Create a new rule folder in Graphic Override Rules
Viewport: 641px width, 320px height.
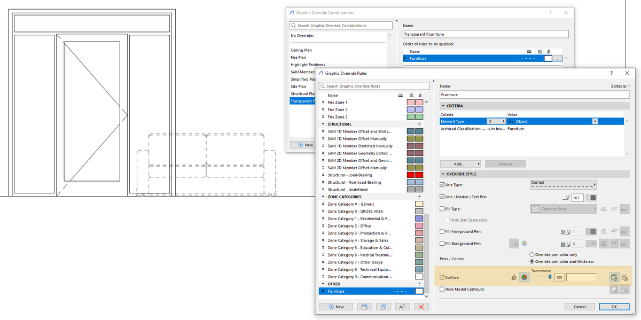pos(365,307)
